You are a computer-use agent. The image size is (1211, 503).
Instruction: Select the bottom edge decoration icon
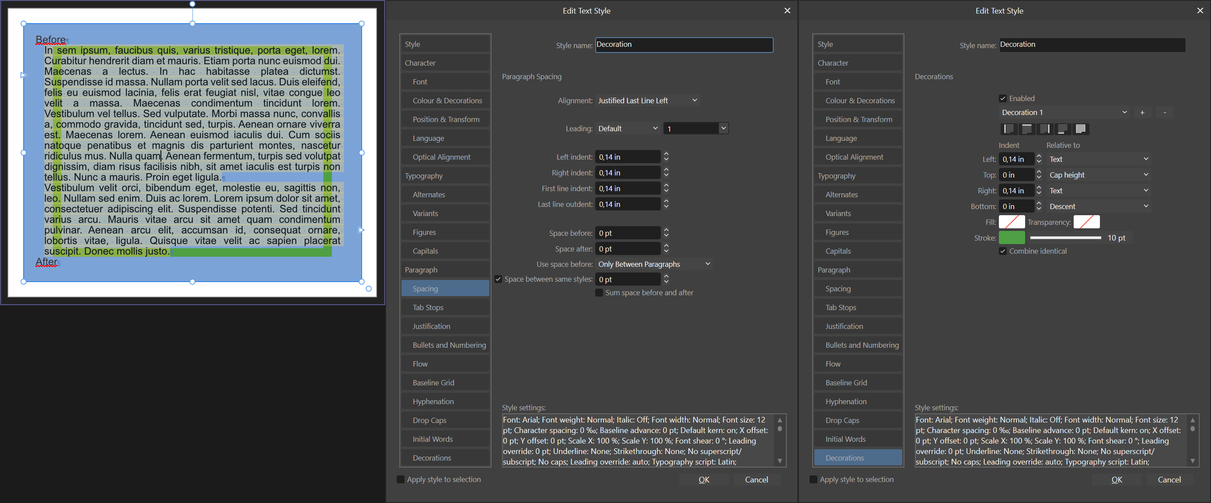pyautogui.click(x=1062, y=129)
